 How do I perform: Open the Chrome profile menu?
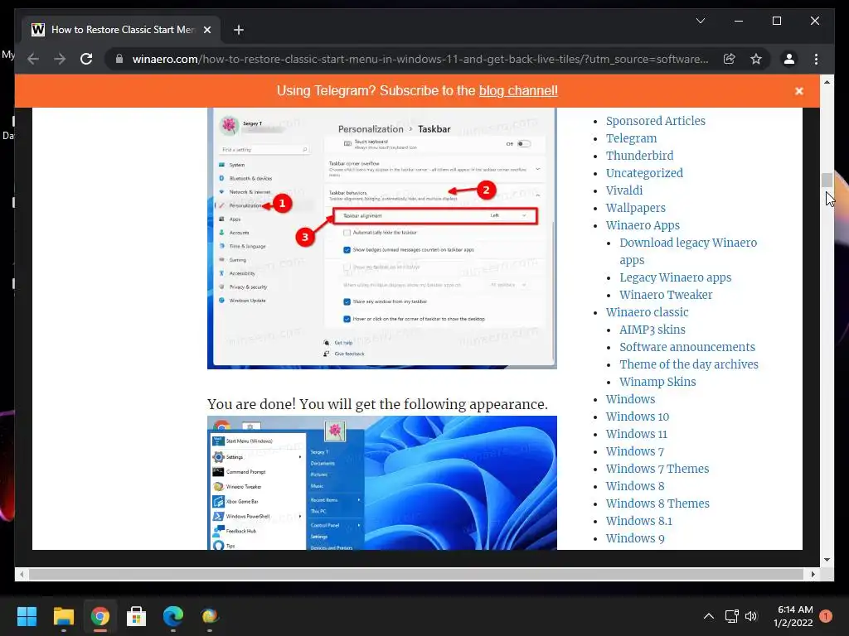789,59
